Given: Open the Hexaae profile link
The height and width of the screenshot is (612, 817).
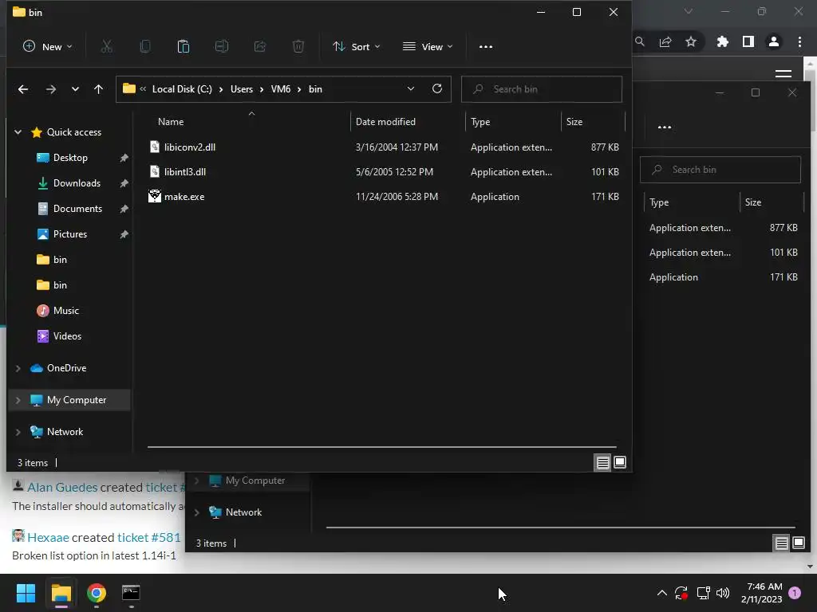Looking at the screenshot, I should (x=48, y=537).
